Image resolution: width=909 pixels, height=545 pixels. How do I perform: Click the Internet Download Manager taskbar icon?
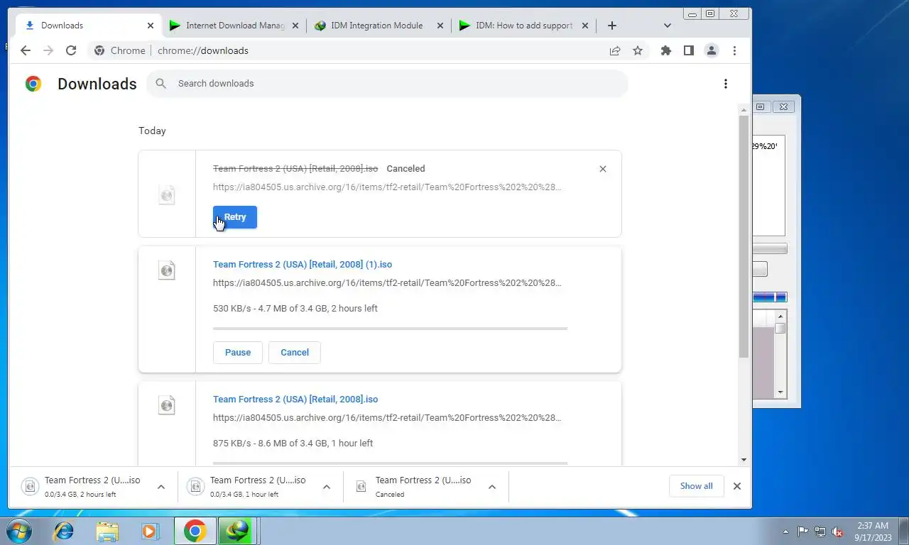click(x=237, y=531)
